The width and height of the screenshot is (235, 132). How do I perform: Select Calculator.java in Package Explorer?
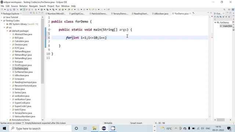coord(22,41)
